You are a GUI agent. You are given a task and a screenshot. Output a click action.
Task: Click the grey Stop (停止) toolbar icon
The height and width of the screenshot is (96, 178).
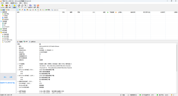[x=22, y=6]
